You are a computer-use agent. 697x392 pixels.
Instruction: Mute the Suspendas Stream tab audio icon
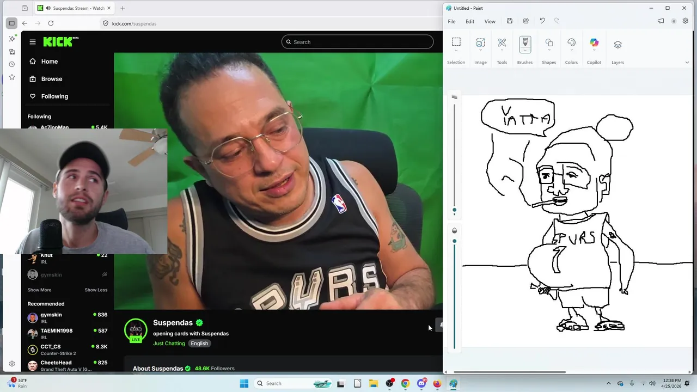[48, 8]
